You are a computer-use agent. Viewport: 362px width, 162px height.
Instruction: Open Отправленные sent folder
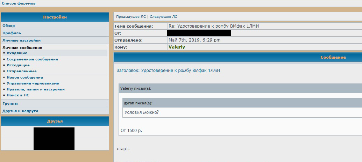[22, 71]
